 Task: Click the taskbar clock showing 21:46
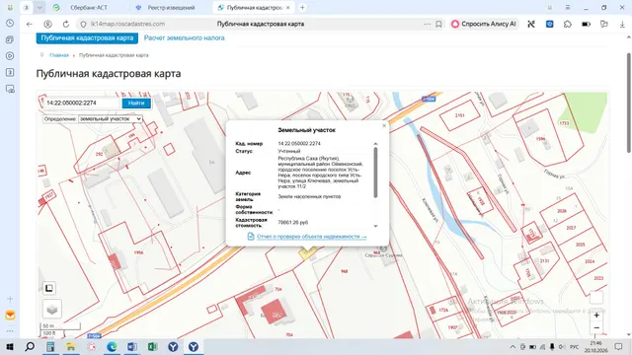[595, 346]
